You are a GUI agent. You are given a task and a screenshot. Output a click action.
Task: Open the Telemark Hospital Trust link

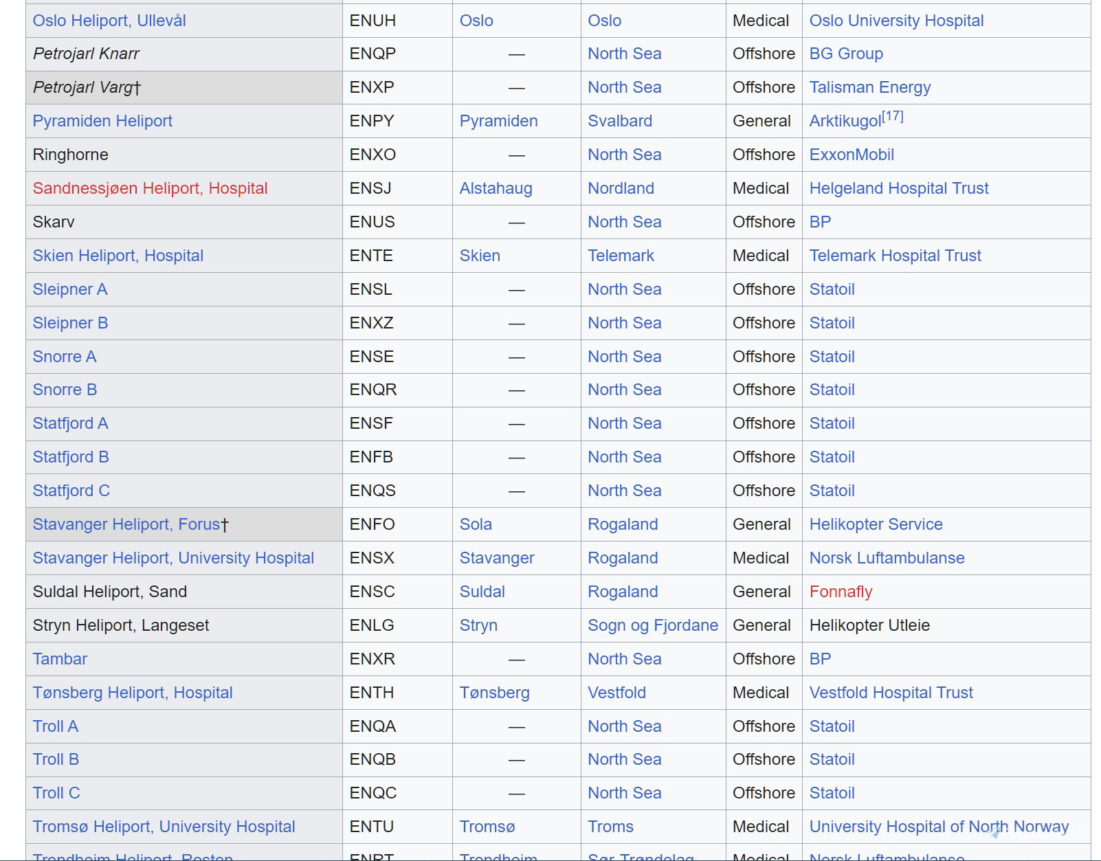895,256
